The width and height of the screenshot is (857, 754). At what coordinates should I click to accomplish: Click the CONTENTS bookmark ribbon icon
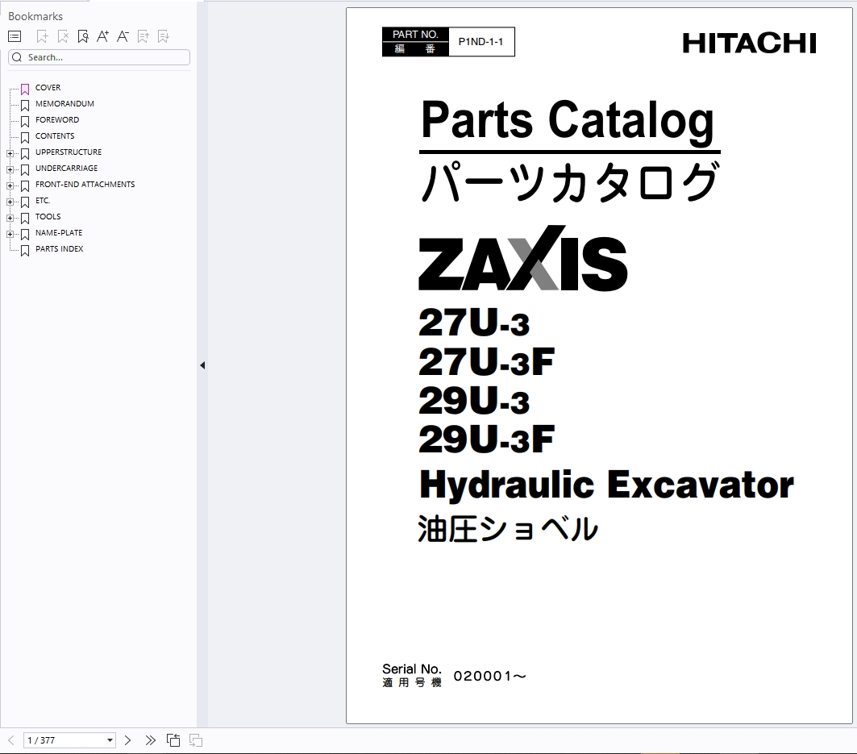point(25,138)
